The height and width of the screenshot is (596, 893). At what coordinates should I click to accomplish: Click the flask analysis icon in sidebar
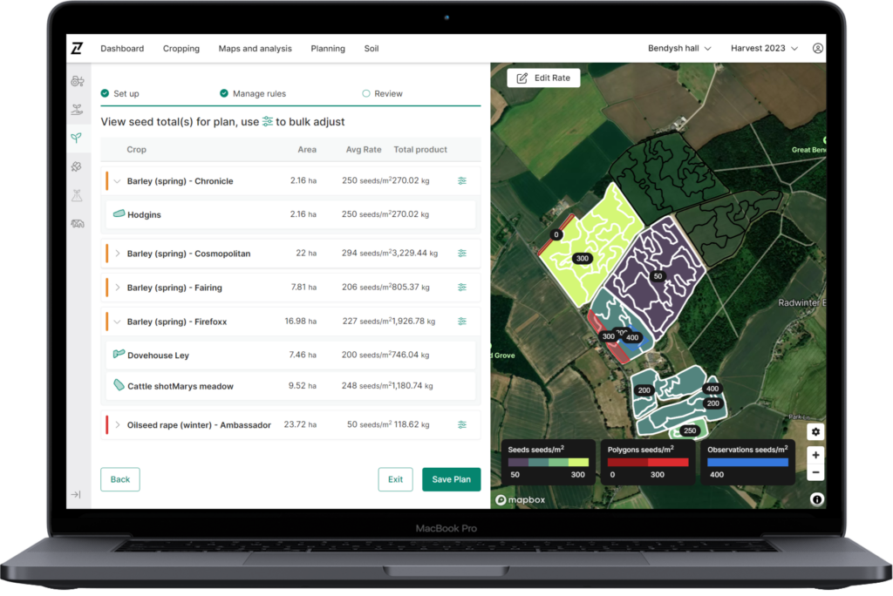pyautogui.click(x=78, y=195)
